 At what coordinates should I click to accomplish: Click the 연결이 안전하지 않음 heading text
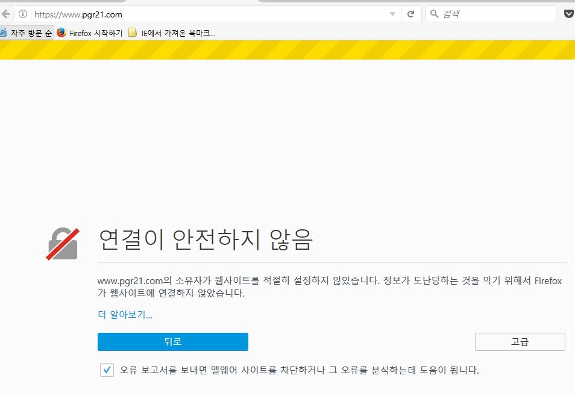pyautogui.click(x=206, y=240)
